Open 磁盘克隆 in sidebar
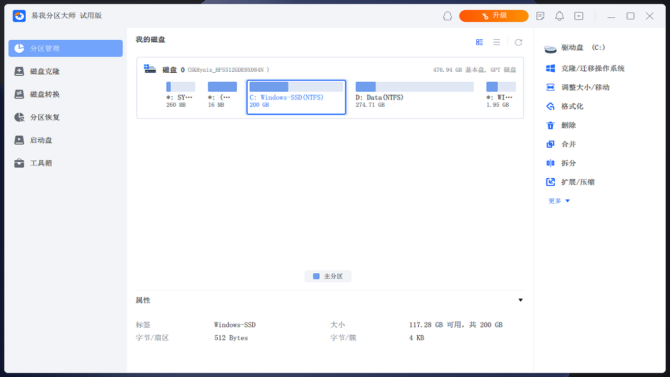The height and width of the screenshot is (377, 670). (x=65, y=71)
